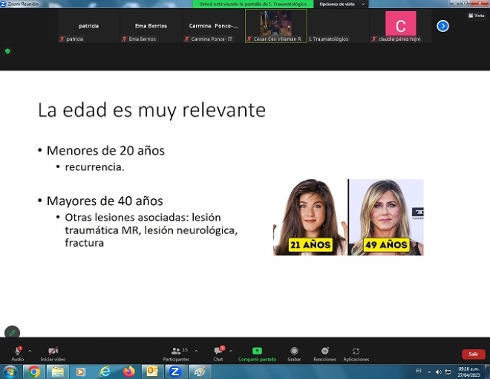Select César video thumbnail tile

(x=276, y=26)
